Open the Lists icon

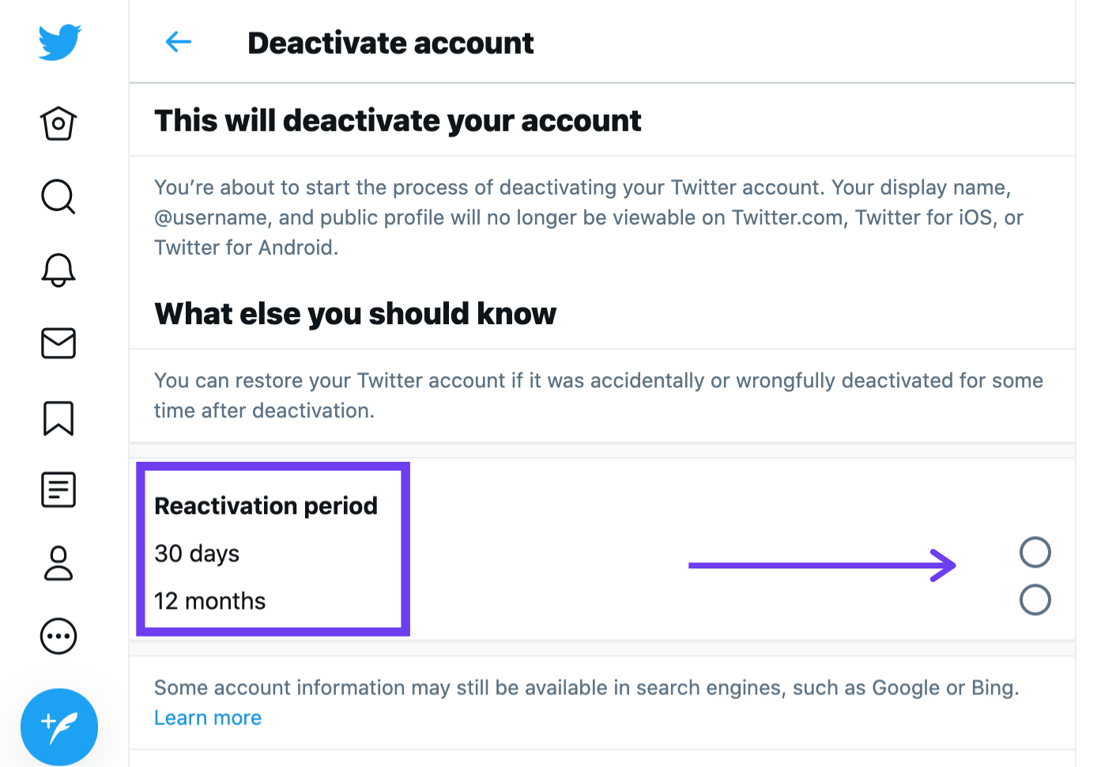tap(58, 489)
